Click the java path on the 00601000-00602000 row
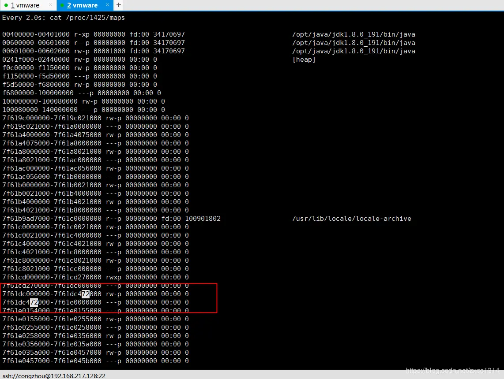Image resolution: width=504 pixels, height=379 pixels. click(354, 51)
